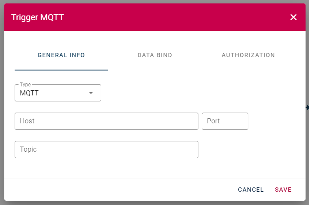Image resolution: width=309 pixels, height=205 pixels.
Task: Focus the Host input field
Action: click(106, 121)
